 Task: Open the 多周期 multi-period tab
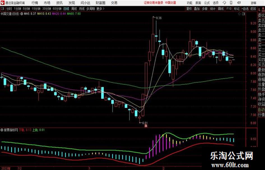pyautogui.click(x=90, y=9)
